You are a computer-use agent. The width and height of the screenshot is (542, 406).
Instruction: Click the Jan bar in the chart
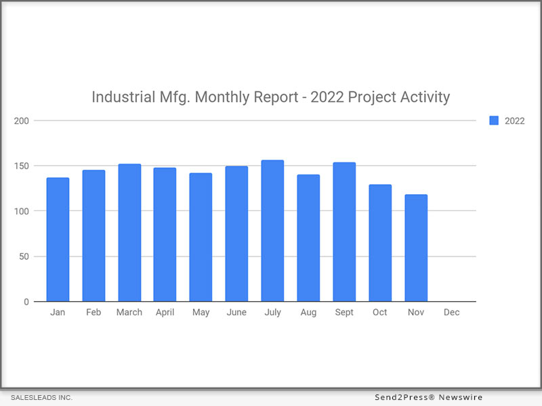coord(58,240)
